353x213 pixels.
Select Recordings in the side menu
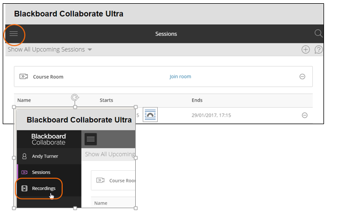(x=49, y=188)
